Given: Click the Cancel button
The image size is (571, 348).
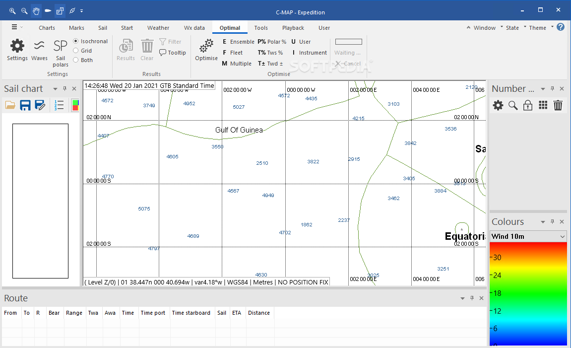Looking at the screenshot, I should tap(348, 64).
